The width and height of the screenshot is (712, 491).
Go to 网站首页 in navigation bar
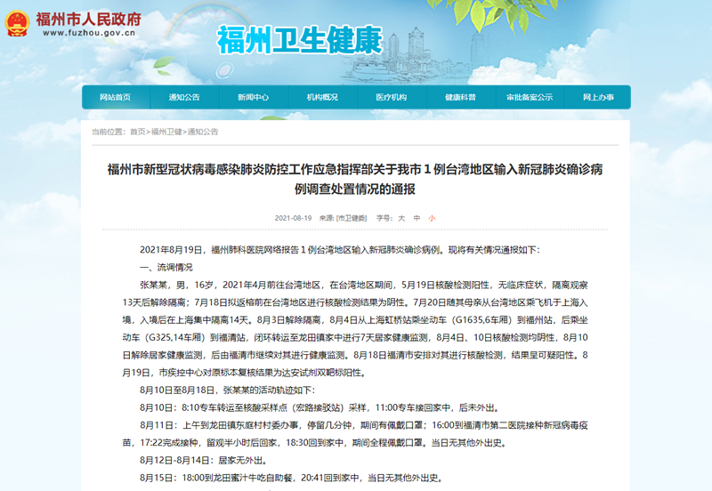115,97
